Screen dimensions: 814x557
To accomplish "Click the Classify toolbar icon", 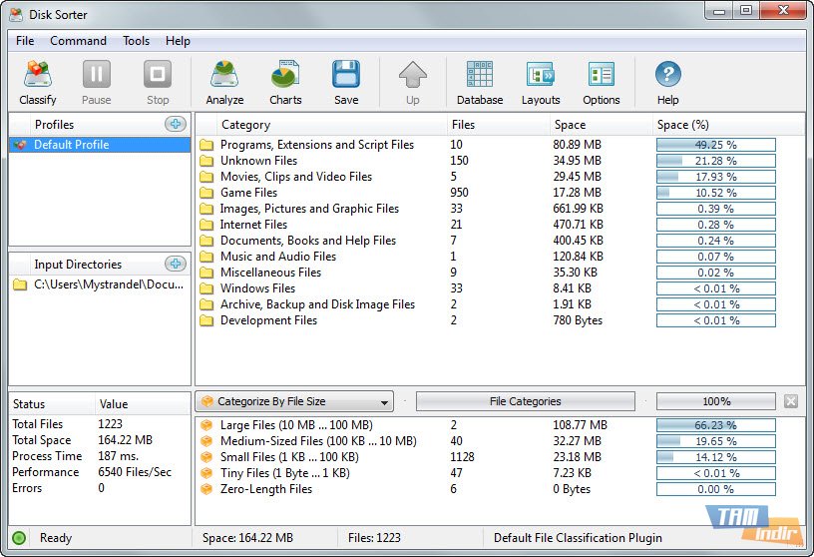I will [x=37, y=74].
